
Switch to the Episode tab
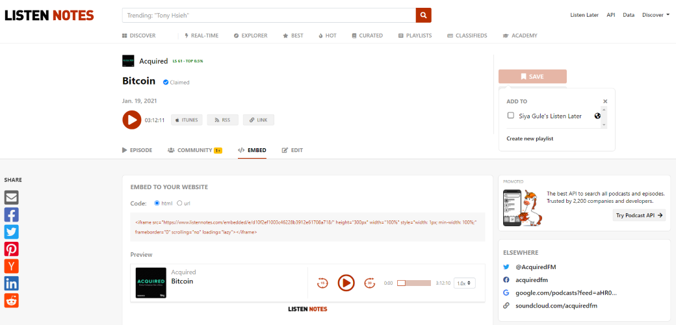pyautogui.click(x=138, y=150)
